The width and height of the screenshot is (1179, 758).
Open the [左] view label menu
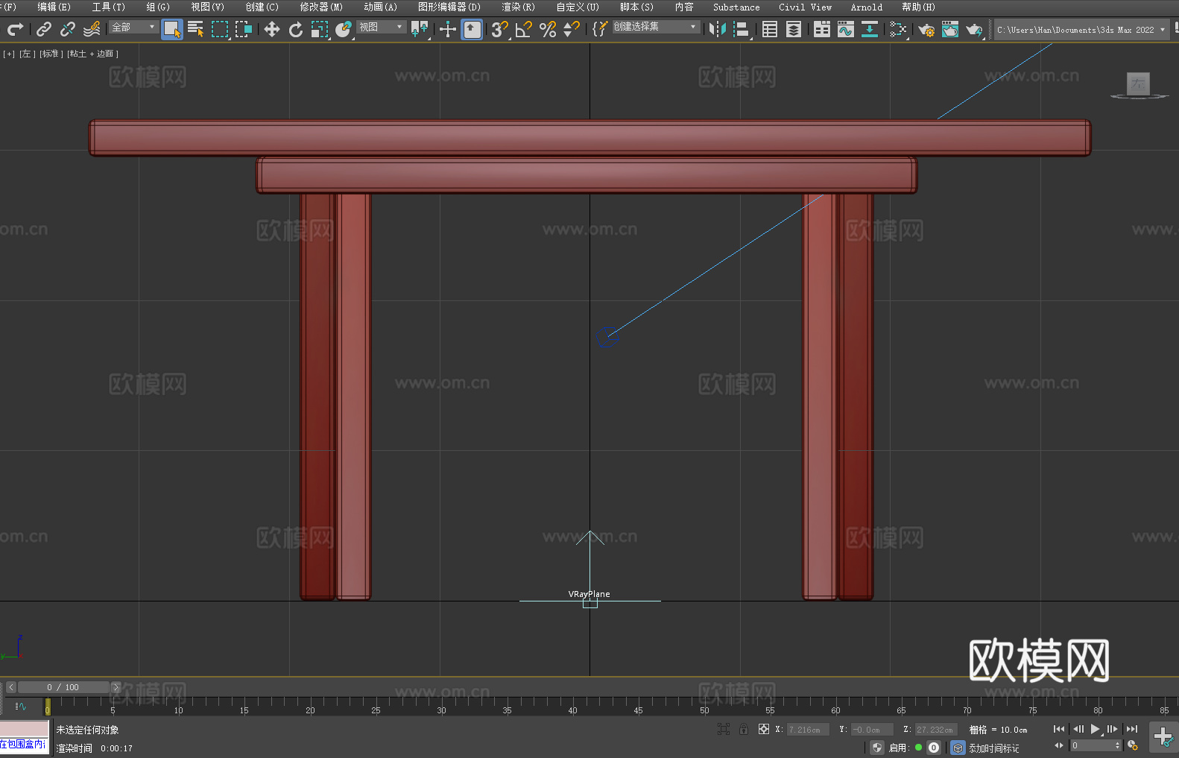click(x=27, y=54)
